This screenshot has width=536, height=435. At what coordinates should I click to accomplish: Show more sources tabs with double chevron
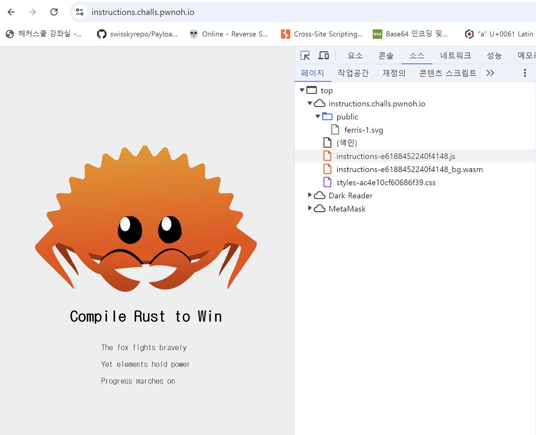(490, 73)
